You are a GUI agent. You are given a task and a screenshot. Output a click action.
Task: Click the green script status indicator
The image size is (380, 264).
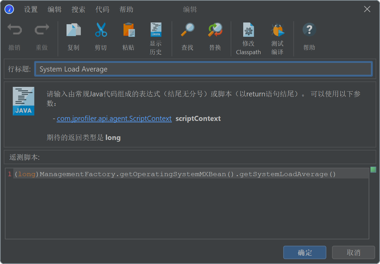pos(373,170)
